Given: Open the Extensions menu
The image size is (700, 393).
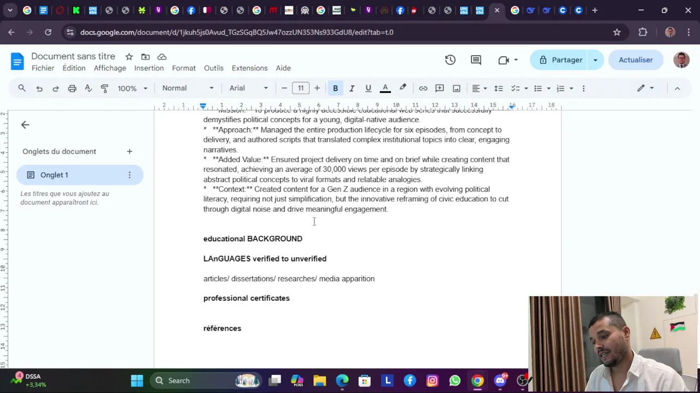Looking at the screenshot, I should pyautogui.click(x=249, y=68).
